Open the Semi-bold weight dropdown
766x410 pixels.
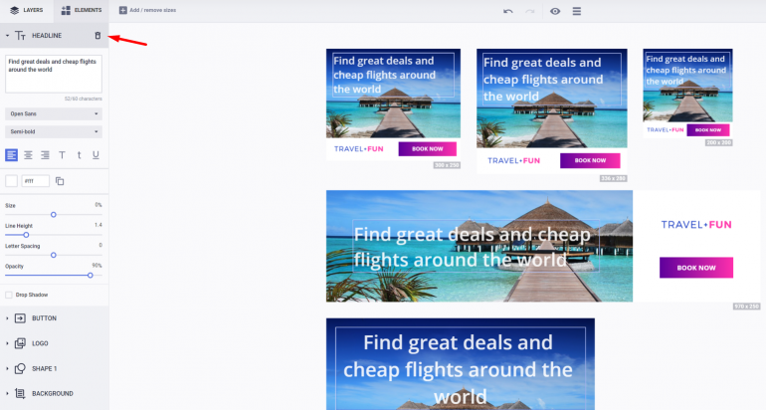54,131
